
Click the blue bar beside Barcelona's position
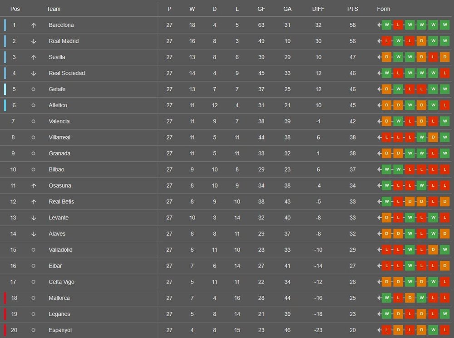coord(5,25)
